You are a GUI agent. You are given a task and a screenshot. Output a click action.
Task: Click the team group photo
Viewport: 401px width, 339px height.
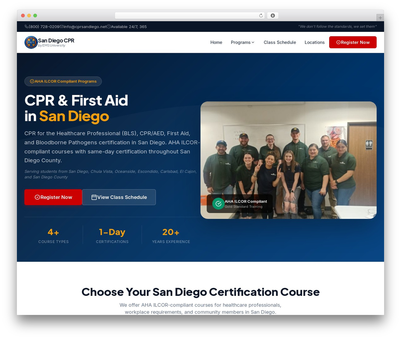(289, 160)
